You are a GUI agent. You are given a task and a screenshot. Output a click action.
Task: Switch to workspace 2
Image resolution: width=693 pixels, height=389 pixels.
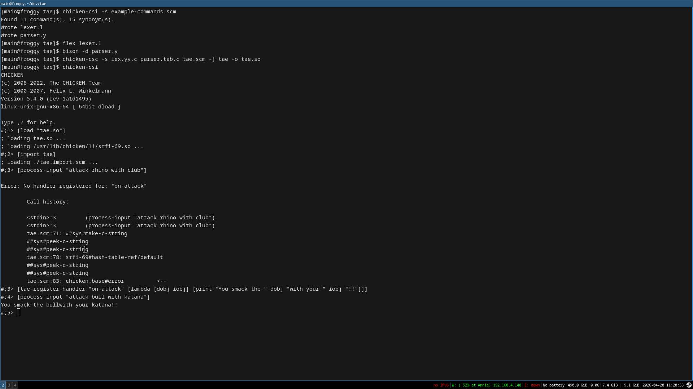click(x=3, y=385)
